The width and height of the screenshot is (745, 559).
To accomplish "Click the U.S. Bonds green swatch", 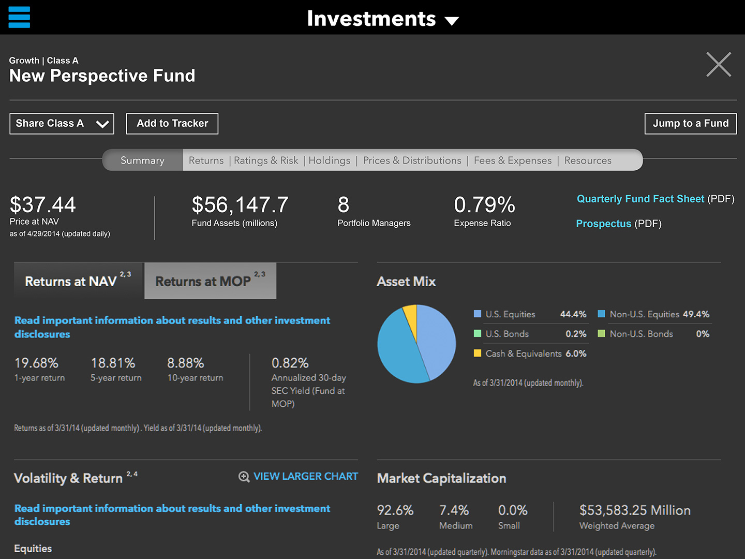I will [x=478, y=333].
